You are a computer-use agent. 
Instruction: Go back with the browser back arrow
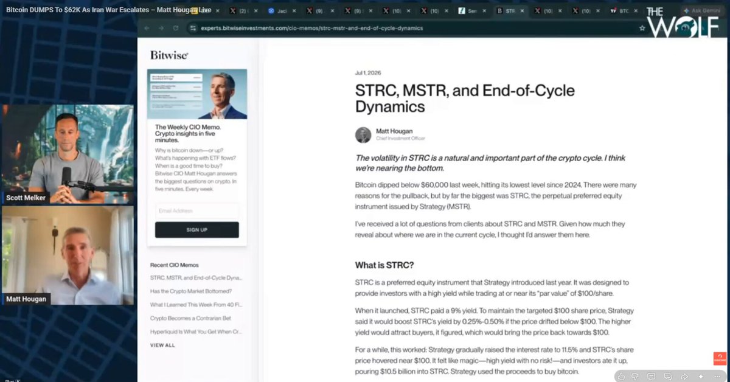click(147, 28)
